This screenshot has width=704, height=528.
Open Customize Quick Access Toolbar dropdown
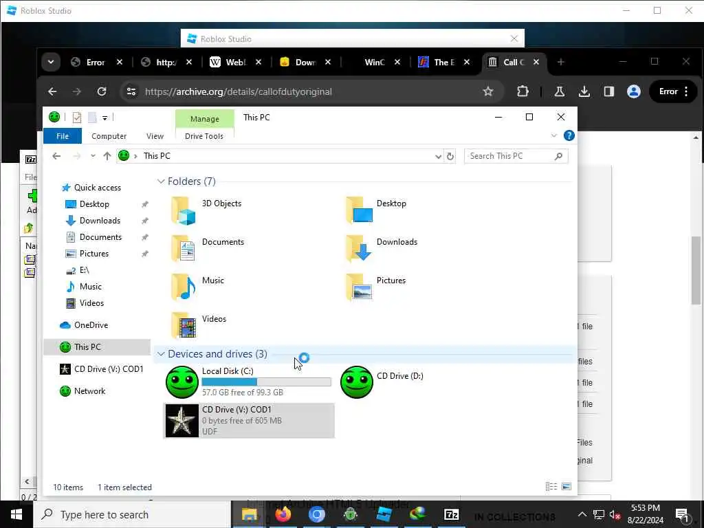click(104, 118)
